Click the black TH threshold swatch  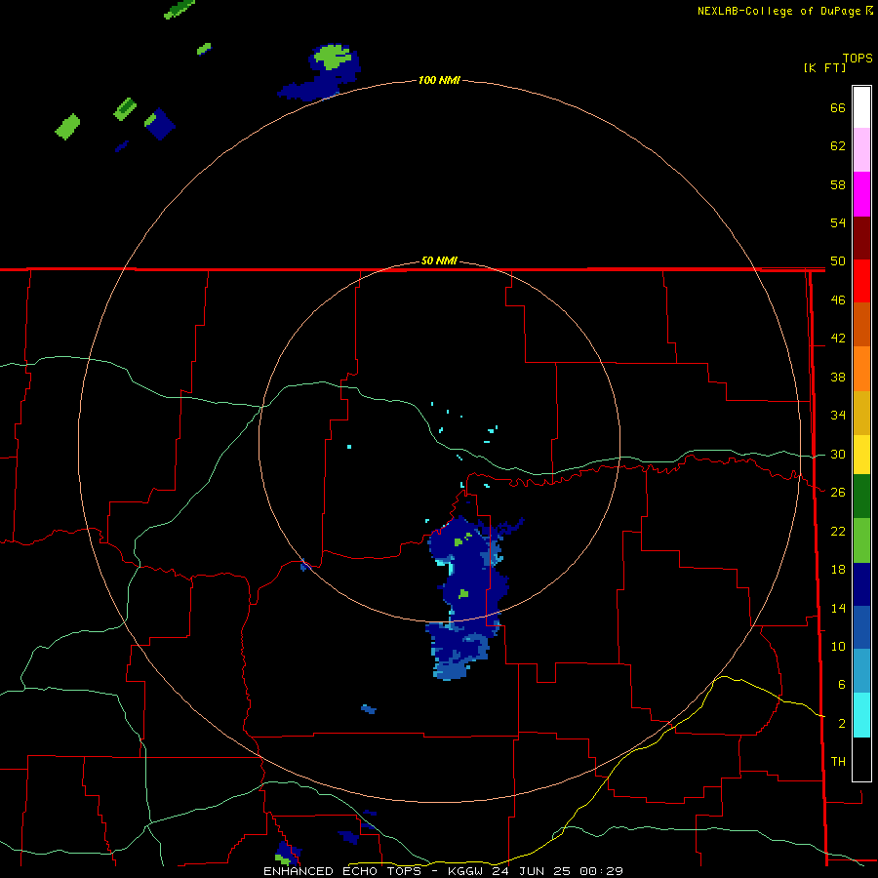tap(861, 759)
